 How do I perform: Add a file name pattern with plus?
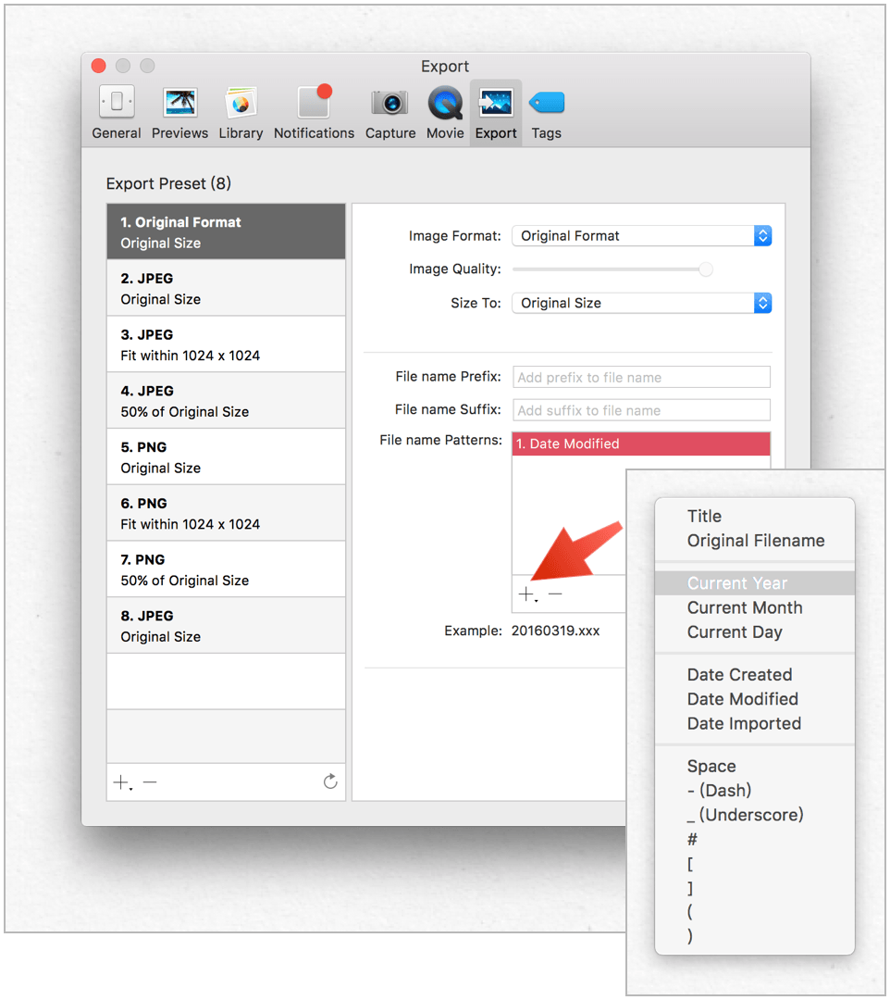[x=528, y=594]
